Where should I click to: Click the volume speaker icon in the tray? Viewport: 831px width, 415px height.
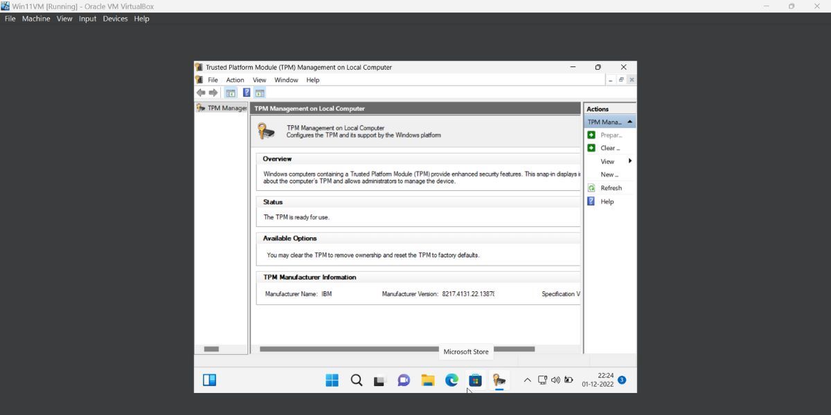pyautogui.click(x=555, y=380)
